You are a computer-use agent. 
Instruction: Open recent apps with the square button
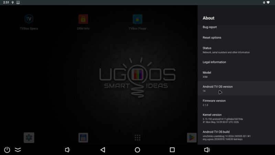172,150
